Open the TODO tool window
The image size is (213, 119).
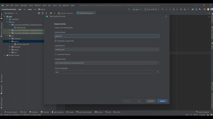[x=23, y=112]
